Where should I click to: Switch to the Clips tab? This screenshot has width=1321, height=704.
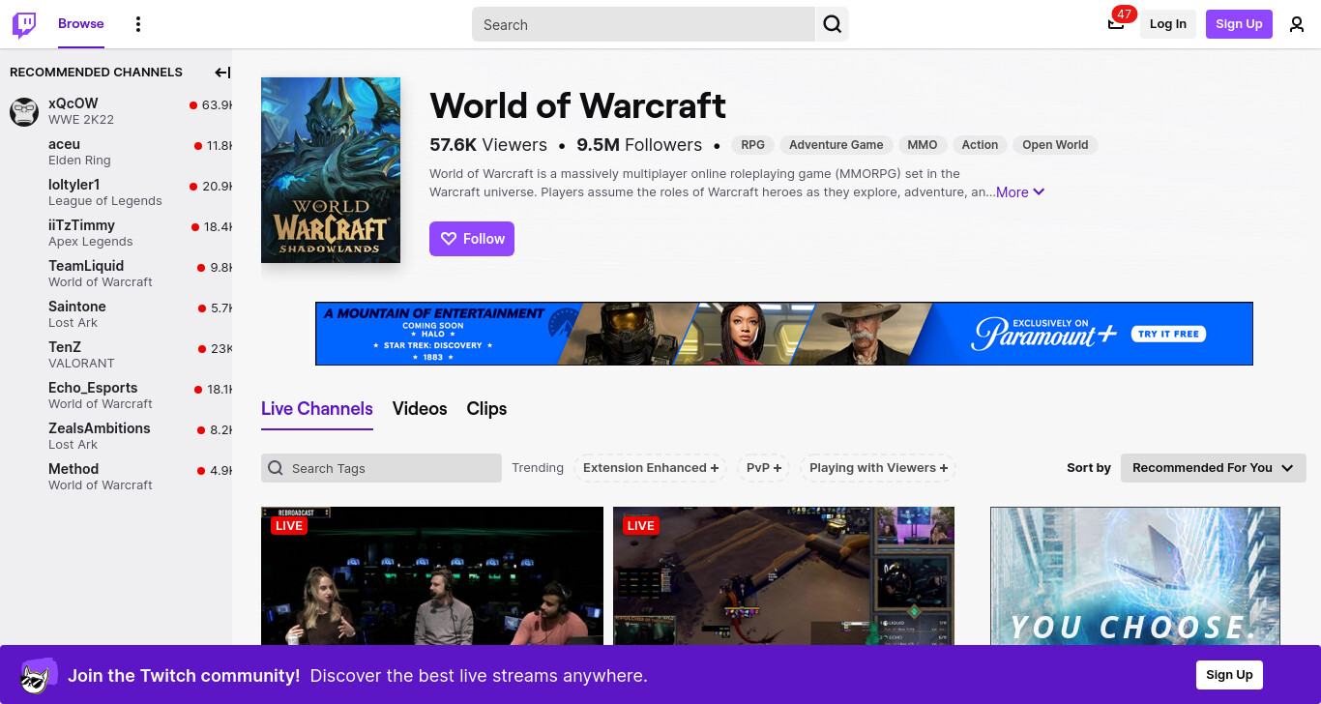[x=486, y=408]
